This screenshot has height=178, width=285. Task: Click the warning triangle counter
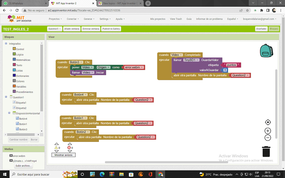[x=56, y=148]
